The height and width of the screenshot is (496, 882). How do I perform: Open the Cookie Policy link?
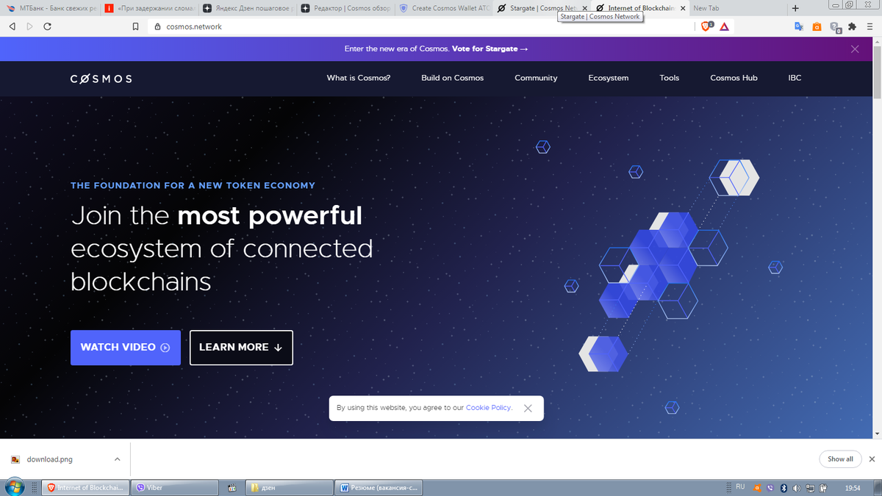pyautogui.click(x=489, y=408)
